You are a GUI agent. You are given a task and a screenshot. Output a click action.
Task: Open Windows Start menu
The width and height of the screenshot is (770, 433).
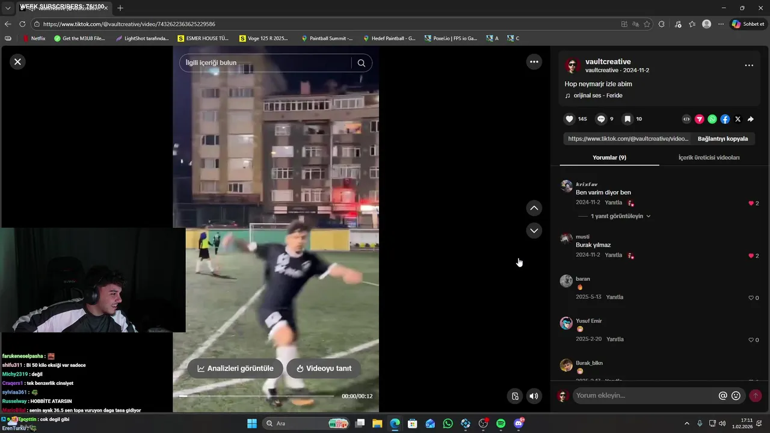[252, 423]
